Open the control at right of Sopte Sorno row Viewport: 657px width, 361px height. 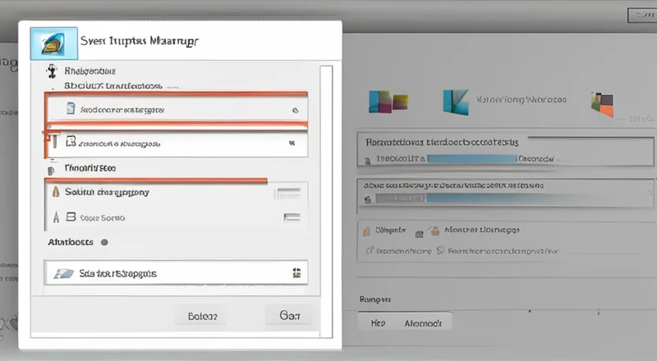click(x=292, y=218)
